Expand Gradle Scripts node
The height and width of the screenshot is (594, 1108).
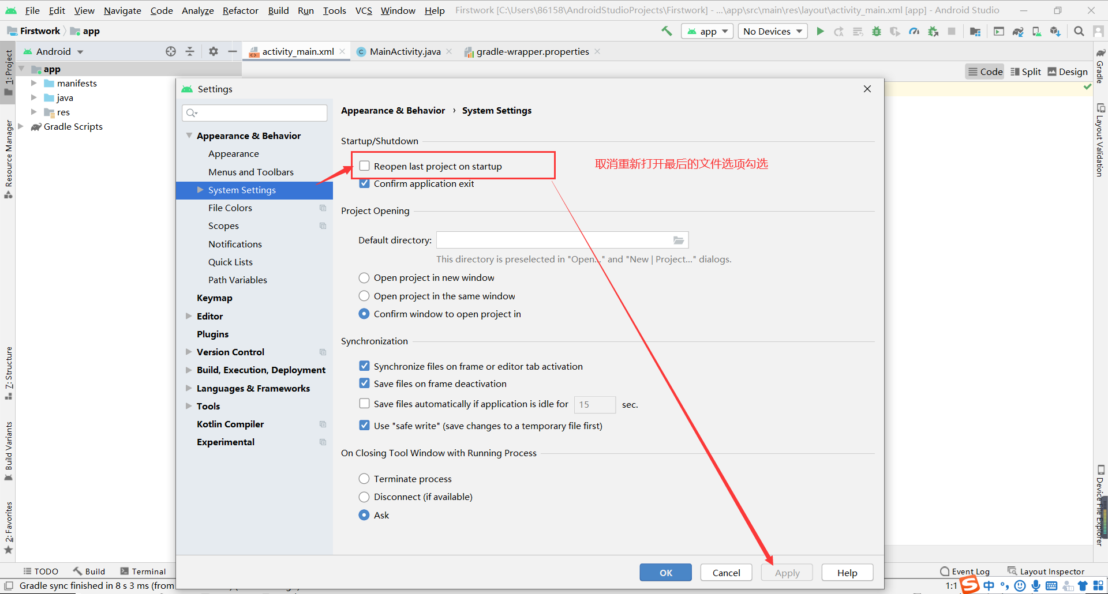click(21, 126)
